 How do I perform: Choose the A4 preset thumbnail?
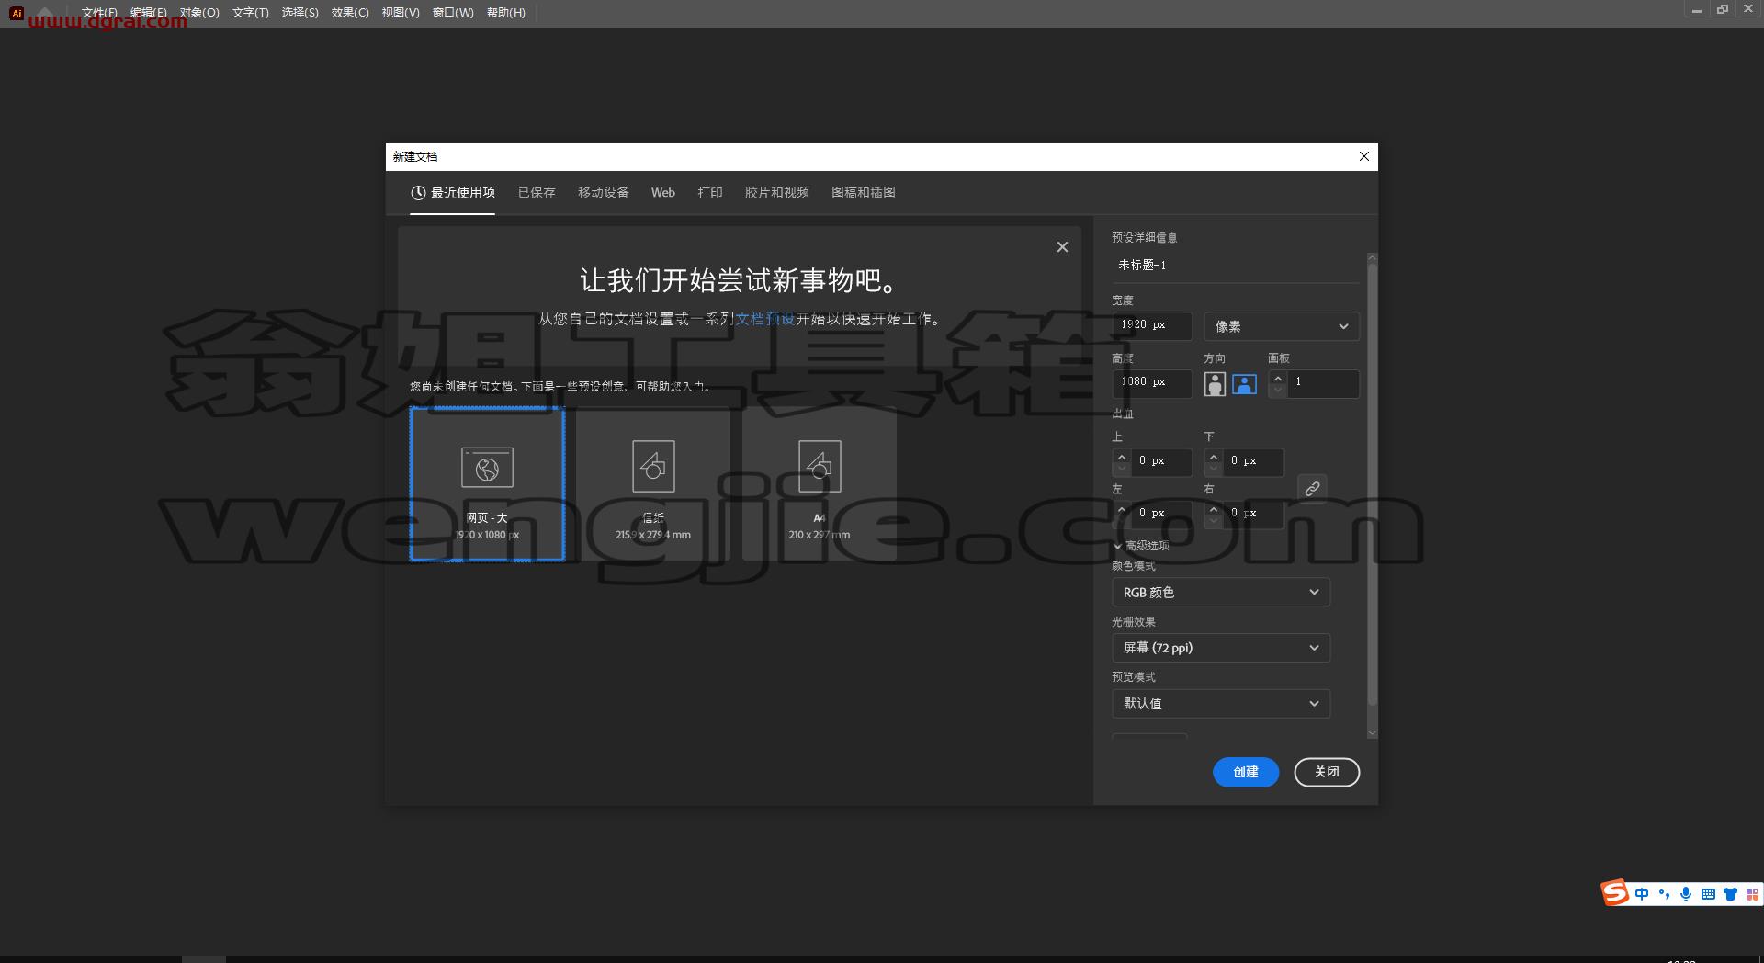coord(820,483)
